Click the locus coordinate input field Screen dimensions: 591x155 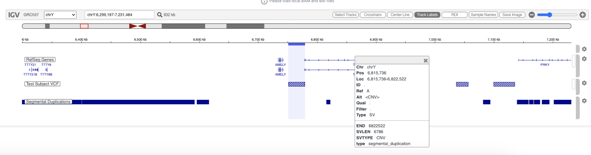119,15
